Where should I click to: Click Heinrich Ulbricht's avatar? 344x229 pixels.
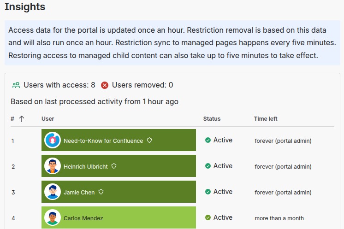pyautogui.click(x=53, y=166)
